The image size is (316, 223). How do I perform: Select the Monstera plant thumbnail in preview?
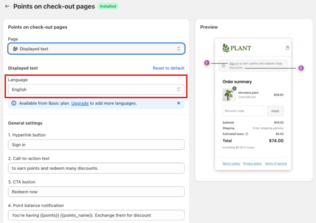pos(228,95)
